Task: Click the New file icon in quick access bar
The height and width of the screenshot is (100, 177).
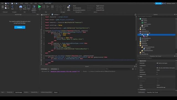Action: (x=6, y=3)
